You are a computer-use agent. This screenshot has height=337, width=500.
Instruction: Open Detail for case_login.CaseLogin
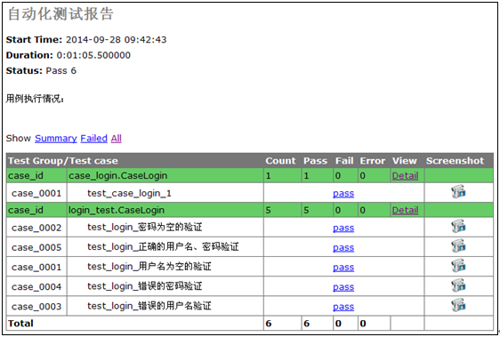coord(405,176)
